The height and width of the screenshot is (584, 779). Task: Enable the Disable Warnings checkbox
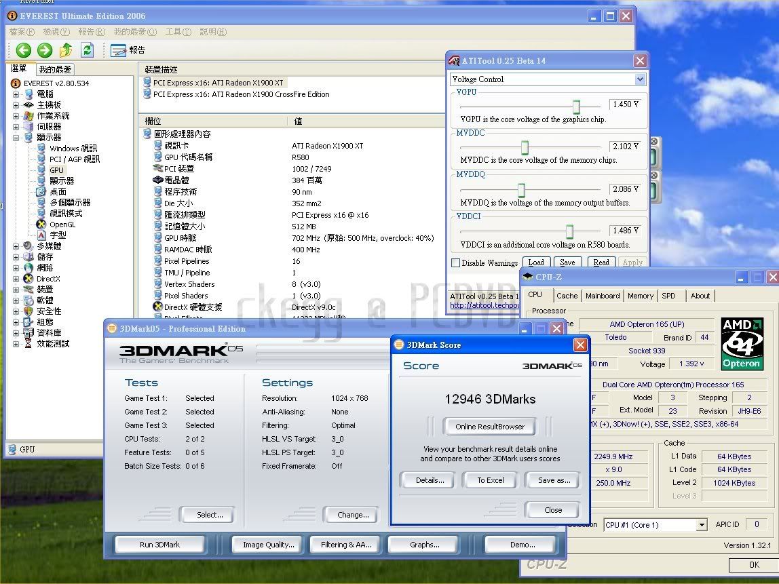(456, 263)
